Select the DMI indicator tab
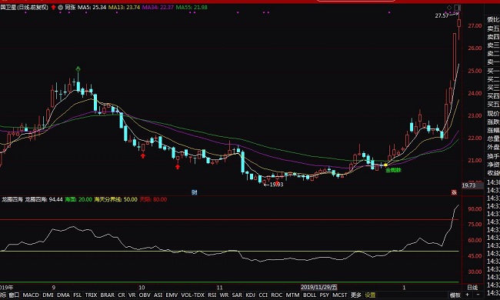 [48, 295]
